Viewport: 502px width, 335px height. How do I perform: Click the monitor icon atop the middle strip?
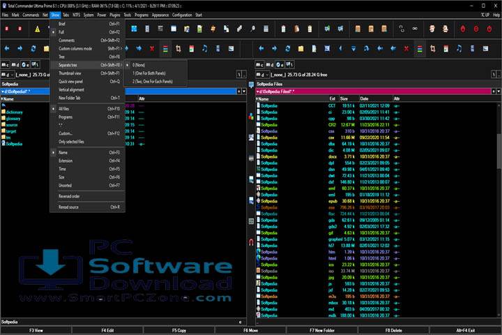251,84
